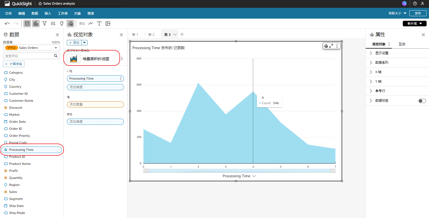Click the undo arrow in the toolbar
This screenshot has width=429, height=218.
[7, 24]
